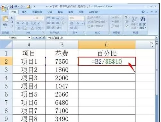
Task: Click the Decrease Indent icon
Action: click(49, 28)
